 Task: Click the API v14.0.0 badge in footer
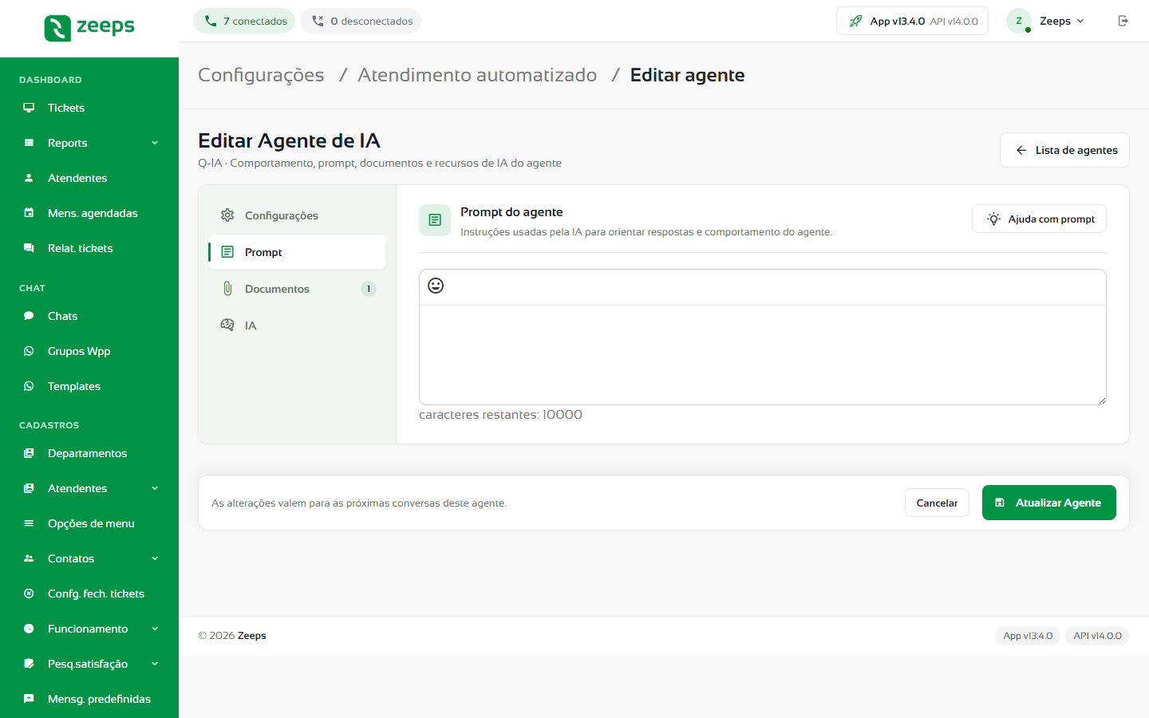coord(1097,636)
